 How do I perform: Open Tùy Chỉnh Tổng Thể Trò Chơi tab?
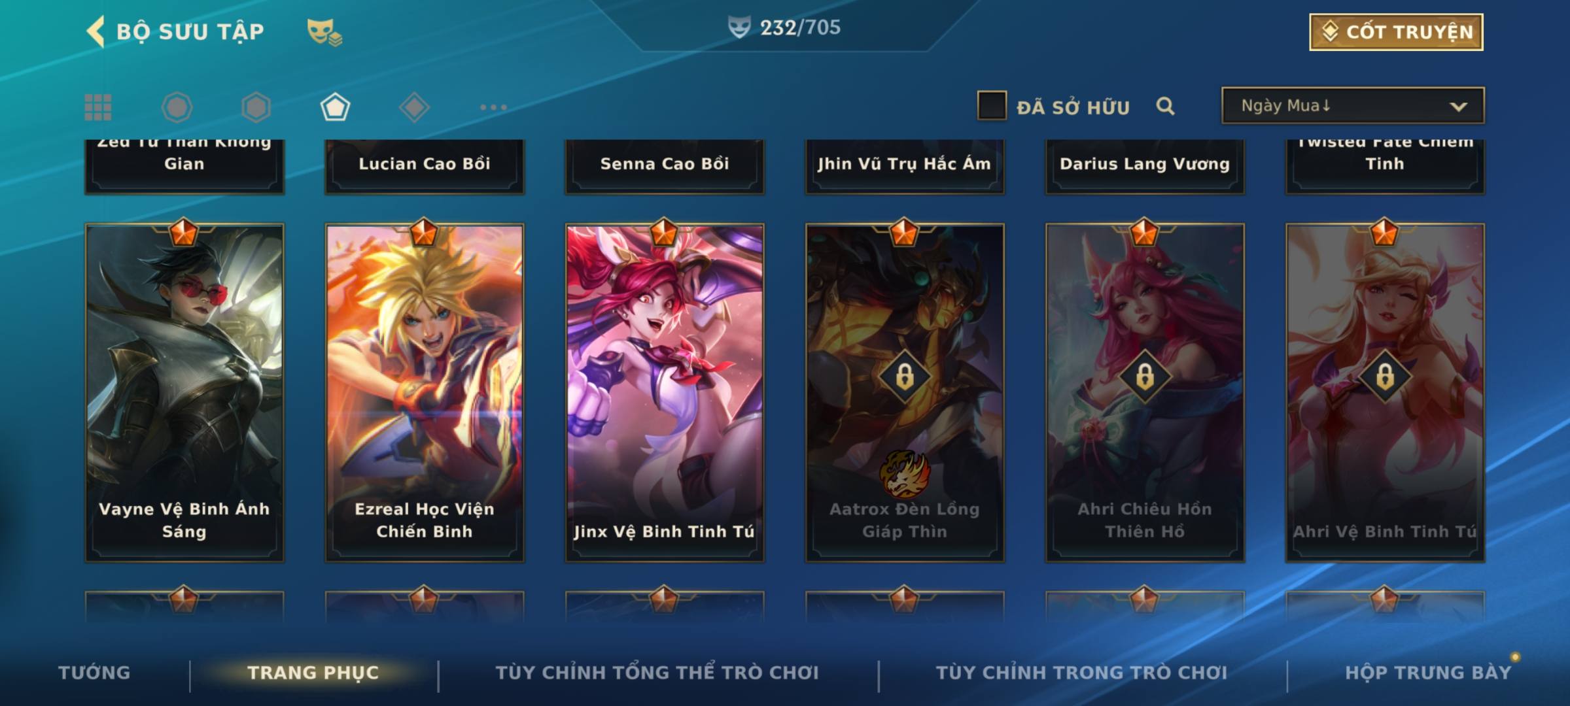657,673
